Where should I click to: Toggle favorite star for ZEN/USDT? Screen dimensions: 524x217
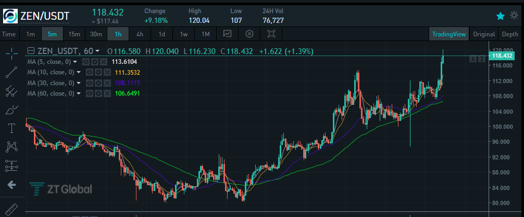click(x=500, y=16)
